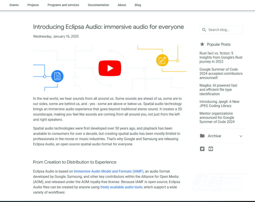The width and height of the screenshot is (255, 202).
Task: Open Mentor organizations announced post
Action: [217, 118]
